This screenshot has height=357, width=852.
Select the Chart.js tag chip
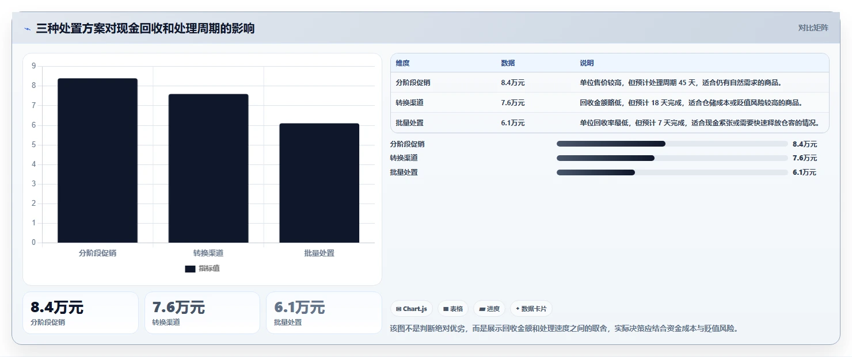tap(412, 309)
